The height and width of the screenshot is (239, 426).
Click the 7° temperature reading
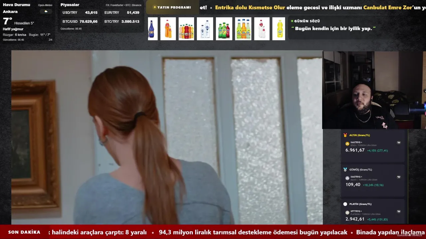tap(8, 21)
